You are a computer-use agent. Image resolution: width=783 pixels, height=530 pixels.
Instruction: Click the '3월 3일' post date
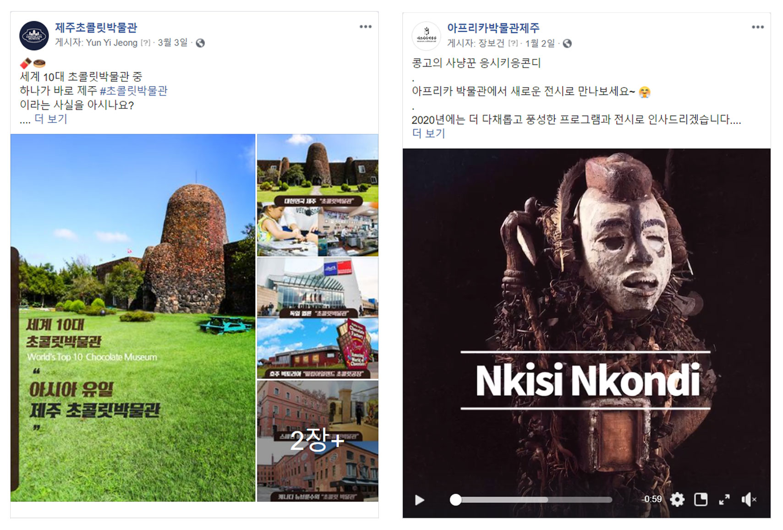(x=173, y=43)
